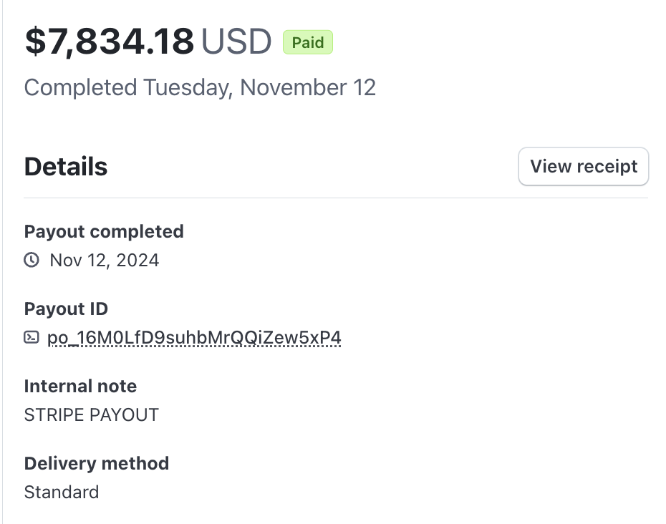Click the Payout completed label

pyautogui.click(x=104, y=231)
